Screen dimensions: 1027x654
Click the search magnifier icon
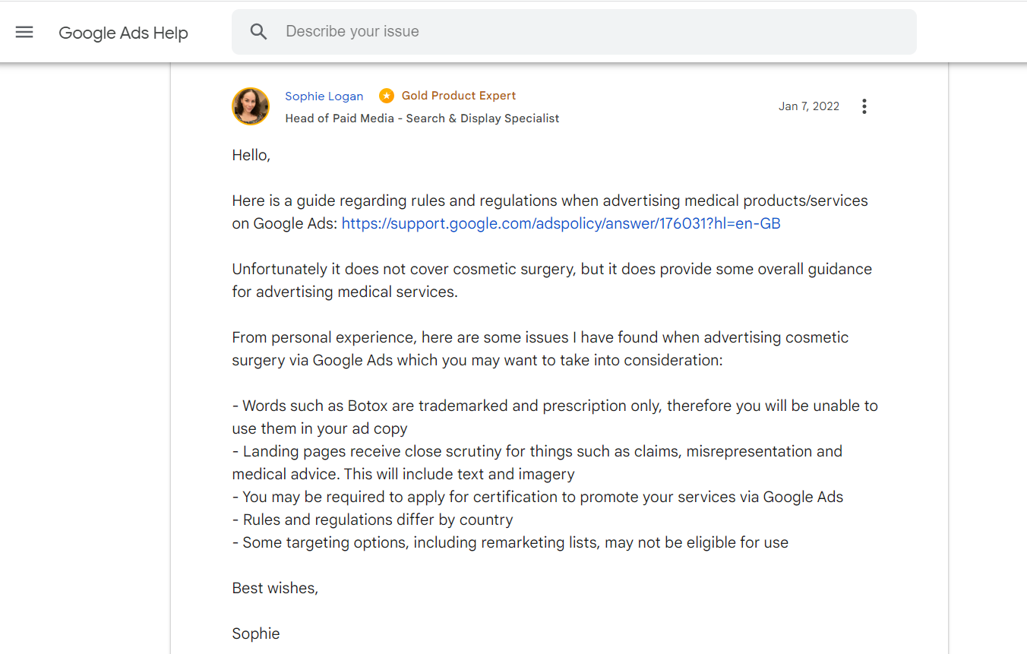tap(259, 32)
